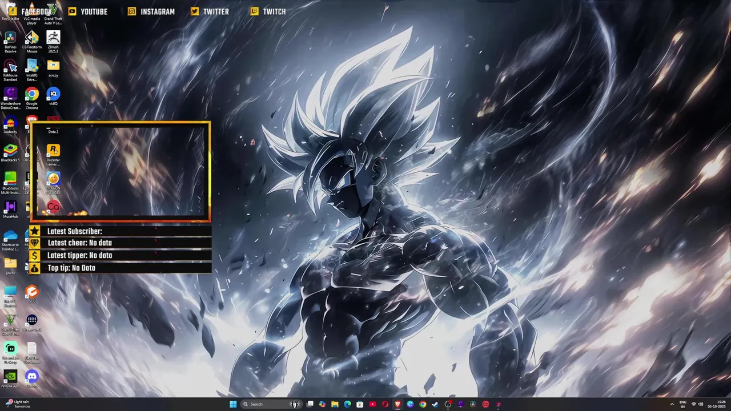This screenshot has width=731, height=411.
Task: Open Google Chrome from the taskbar
Action: pos(423,404)
